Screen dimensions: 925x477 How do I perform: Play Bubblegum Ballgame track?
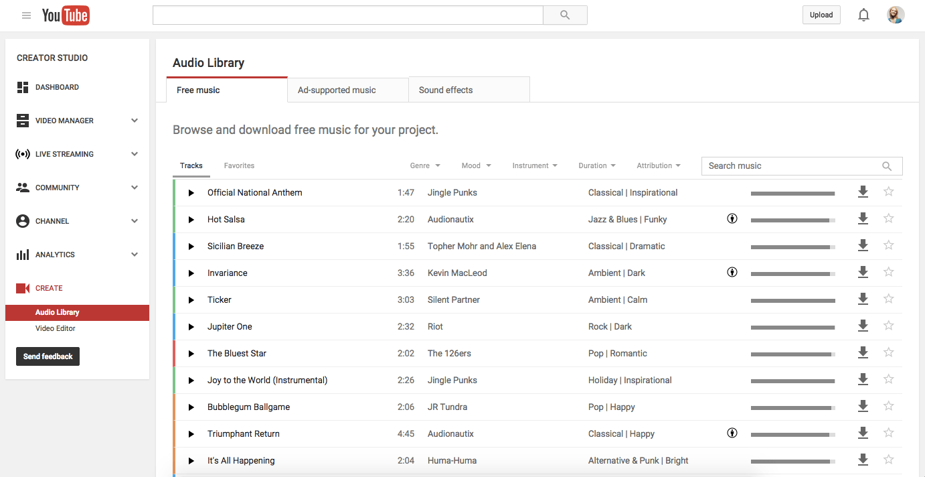191,407
